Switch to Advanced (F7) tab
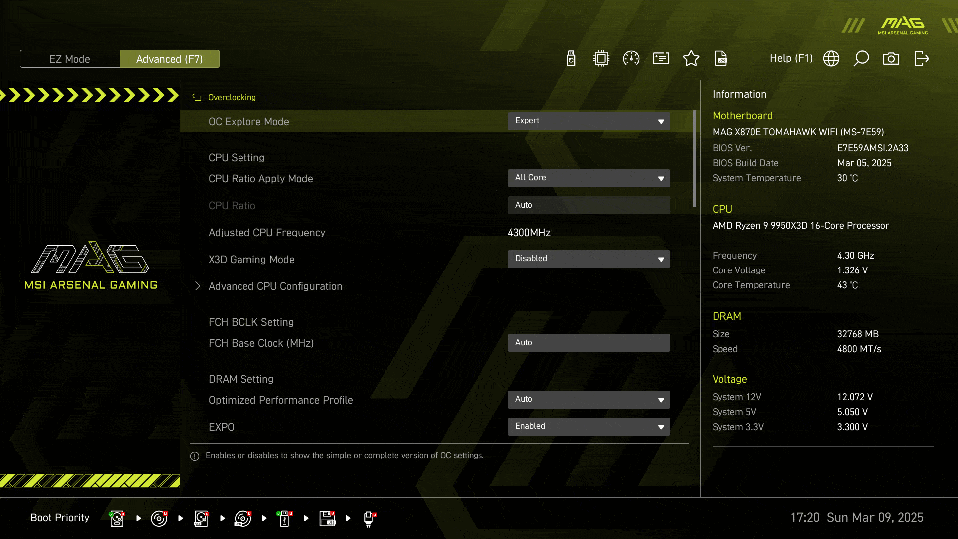 (170, 59)
